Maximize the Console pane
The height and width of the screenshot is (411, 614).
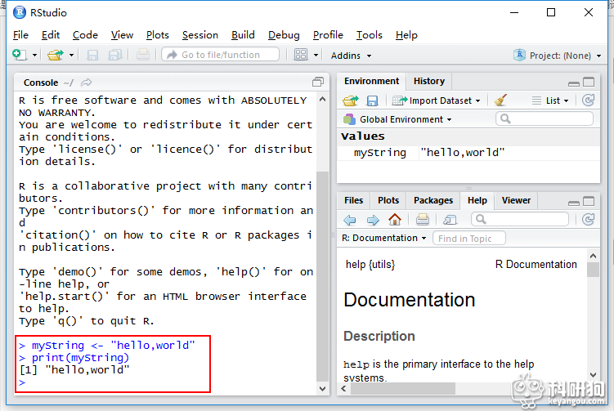pos(317,82)
